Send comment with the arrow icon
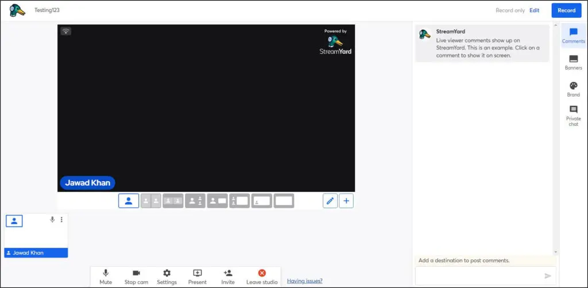588x288 pixels. (548, 276)
